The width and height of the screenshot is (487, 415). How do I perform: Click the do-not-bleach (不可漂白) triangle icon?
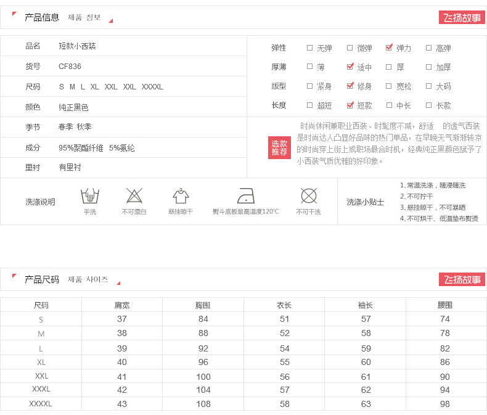pyautogui.click(x=134, y=195)
